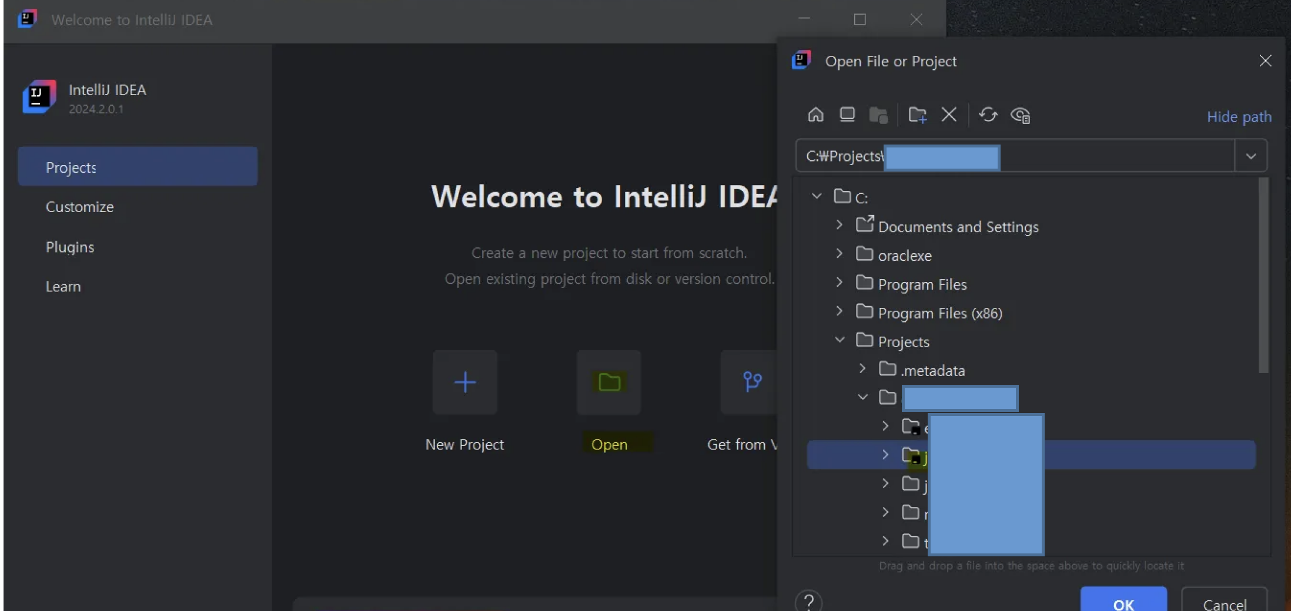Create a new directory via toolbar icon

tap(917, 115)
